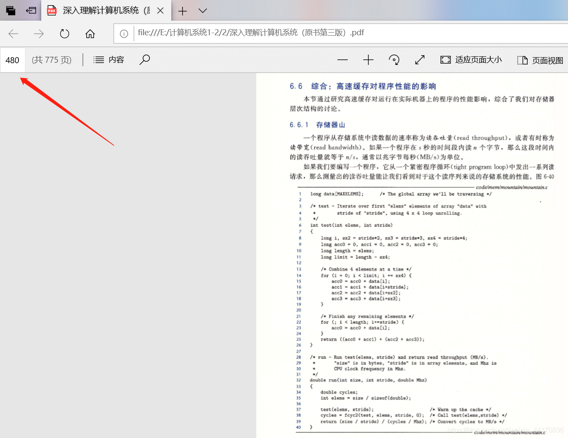Zoom out with minus button
568x438 pixels.
tap(343, 60)
